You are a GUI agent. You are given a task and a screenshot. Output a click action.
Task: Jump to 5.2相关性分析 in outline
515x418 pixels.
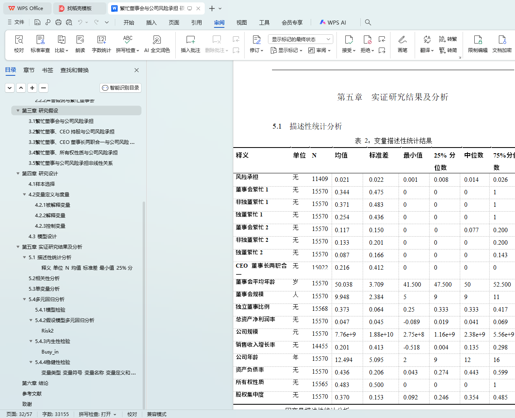pyautogui.click(x=44, y=278)
